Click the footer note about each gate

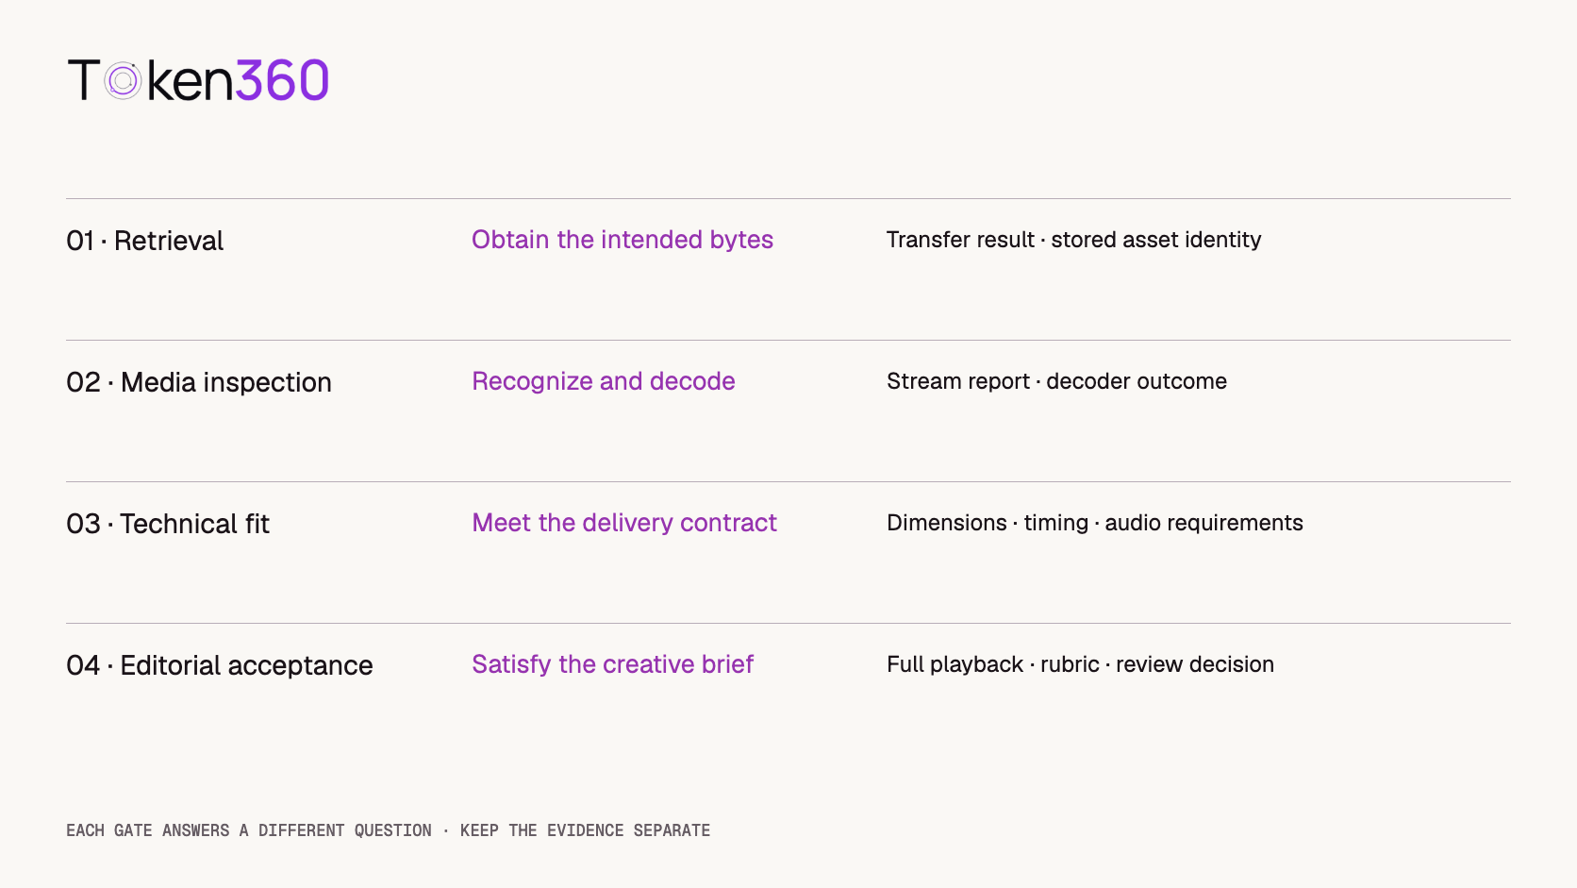389,830
